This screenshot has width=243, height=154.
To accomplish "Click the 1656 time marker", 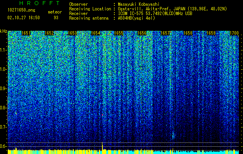I will click(x=142, y=33).
